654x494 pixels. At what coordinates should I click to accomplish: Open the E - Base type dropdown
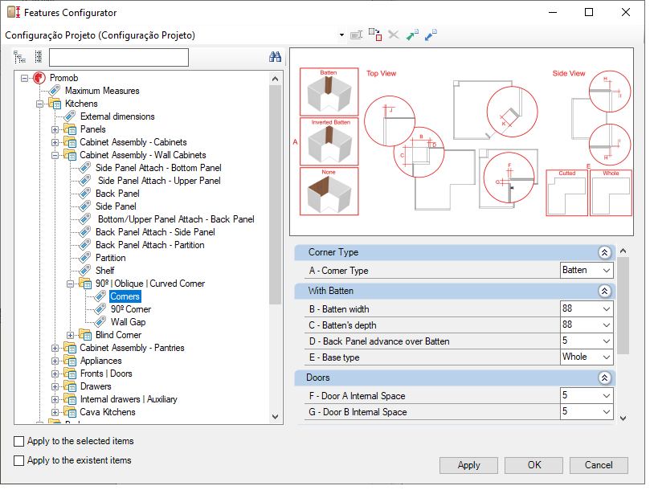tap(607, 357)
